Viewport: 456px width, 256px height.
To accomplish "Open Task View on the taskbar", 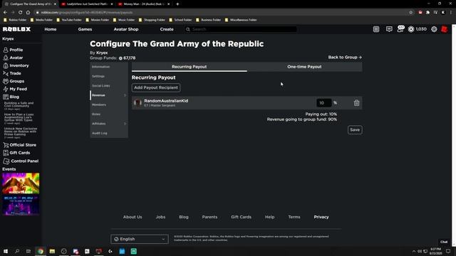I will (28, 251).
